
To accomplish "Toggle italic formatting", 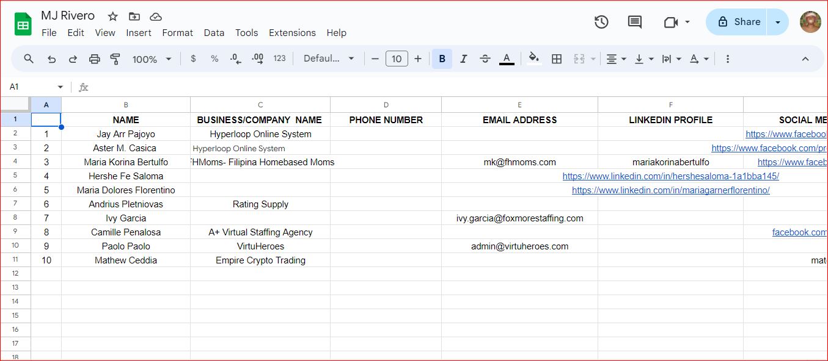I will point(463,59).
